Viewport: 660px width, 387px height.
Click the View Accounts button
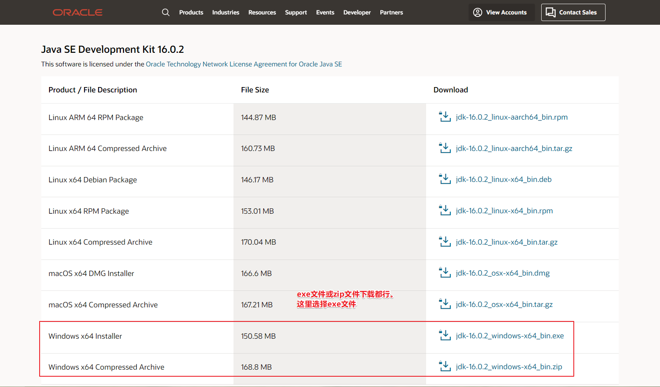[502, 12]
